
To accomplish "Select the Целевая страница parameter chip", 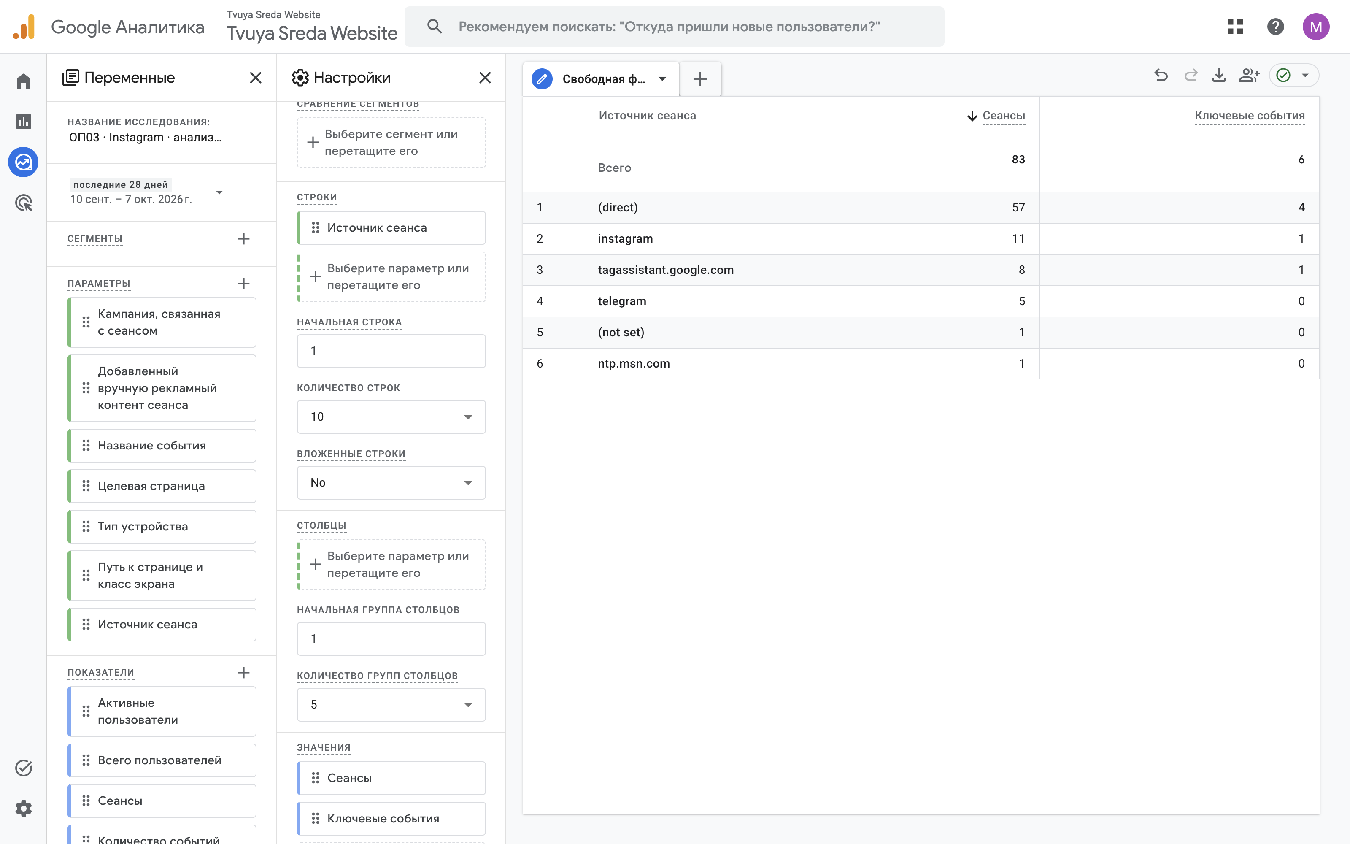I will click(x=162, y=486).
